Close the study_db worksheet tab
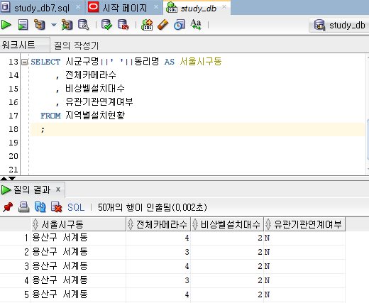This screenshot has width=369, height=303. click(224, 7)
